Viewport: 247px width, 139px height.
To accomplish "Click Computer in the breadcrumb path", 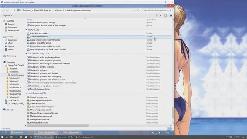I will (27, 10).
